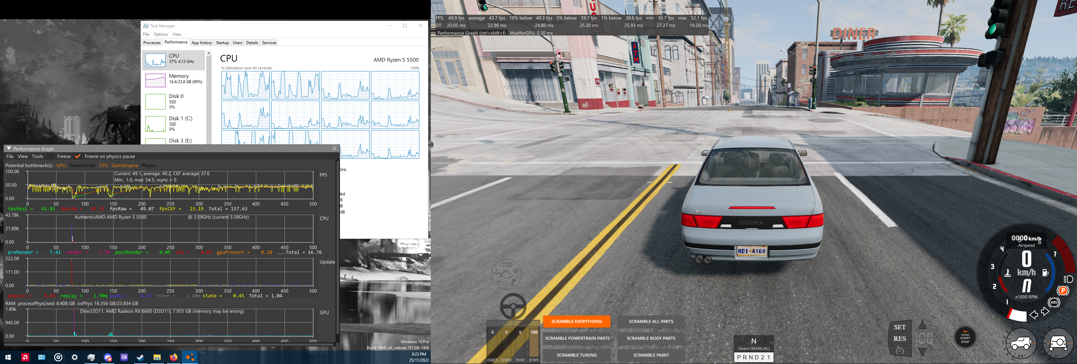Screen dimensions: 1077x364
Task: Click Task Manager sidebar scroll up arrow
Action: [209, 54]
